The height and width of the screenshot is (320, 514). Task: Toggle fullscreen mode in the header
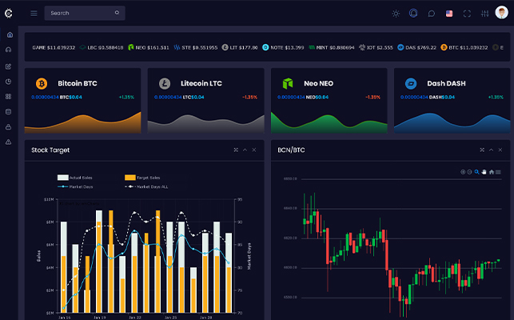pos(467,14)
